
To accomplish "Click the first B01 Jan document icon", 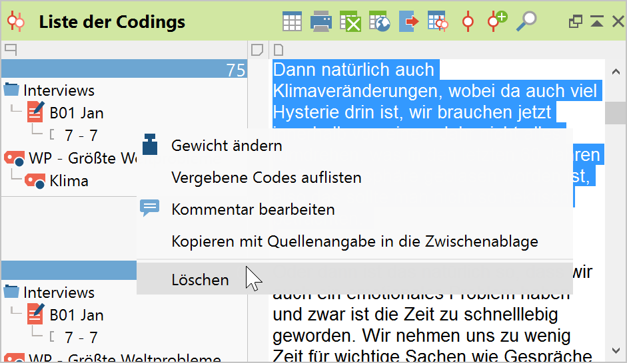I will tap(35, 112).
